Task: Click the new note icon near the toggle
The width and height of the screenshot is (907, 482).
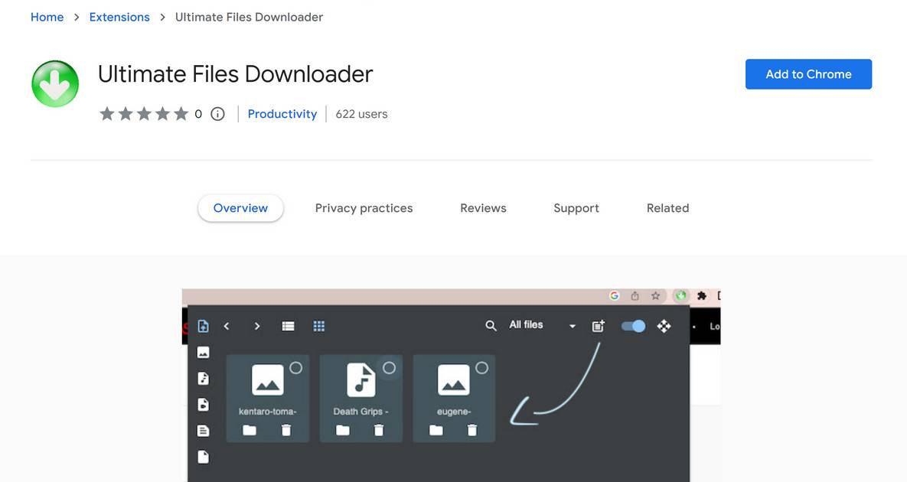Action: (598, 325)
